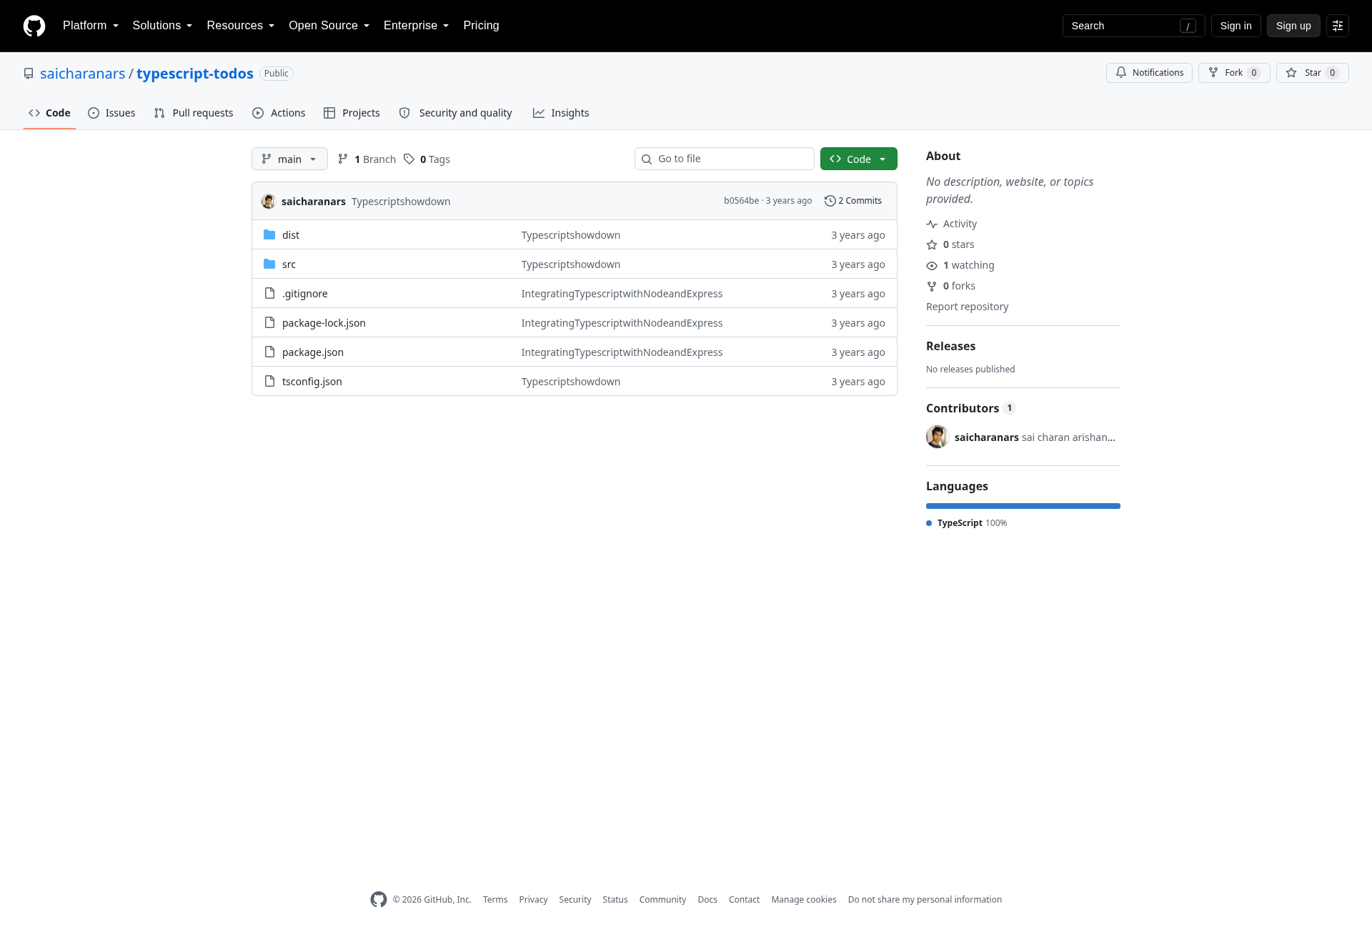Screen dimensions: 1372x937
Task: Click the activity pulse icon in About
Action: coord(932,224)
